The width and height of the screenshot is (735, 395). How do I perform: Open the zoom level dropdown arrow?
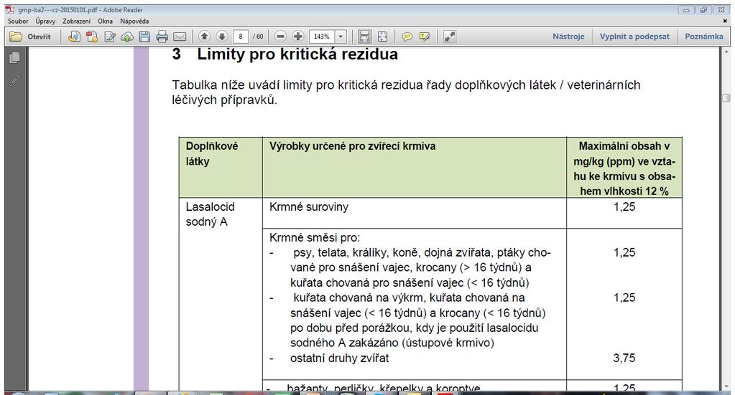pyautogui.click(x=341, y=37)
